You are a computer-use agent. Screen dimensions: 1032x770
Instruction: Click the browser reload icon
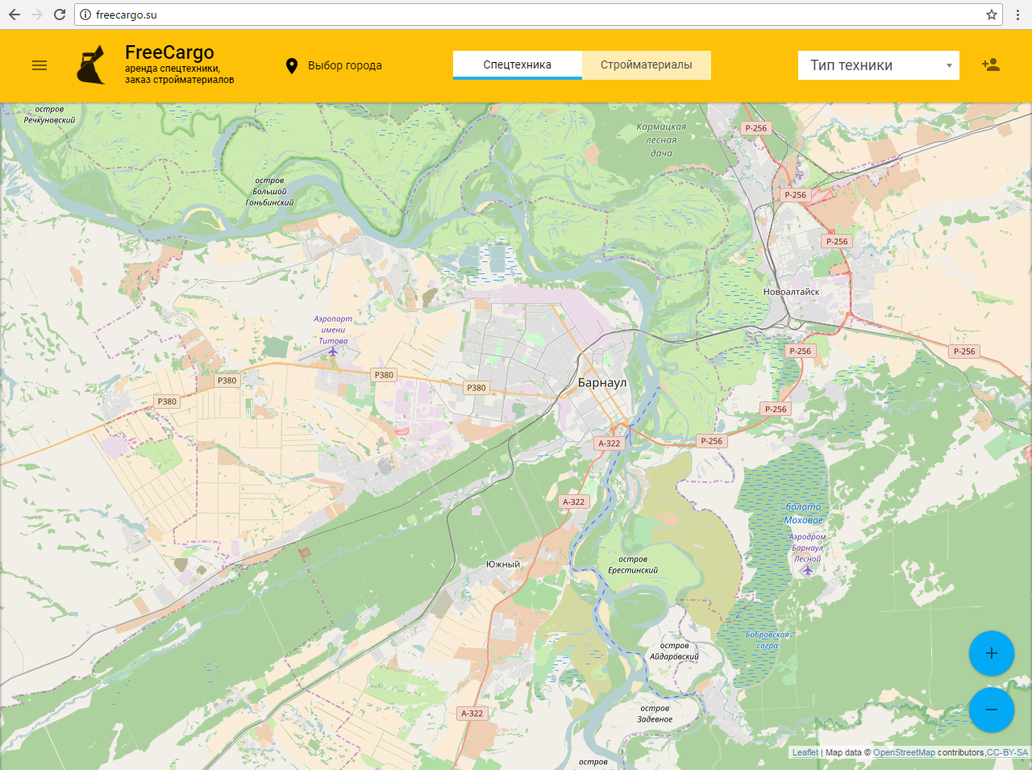tap(60, 15)
